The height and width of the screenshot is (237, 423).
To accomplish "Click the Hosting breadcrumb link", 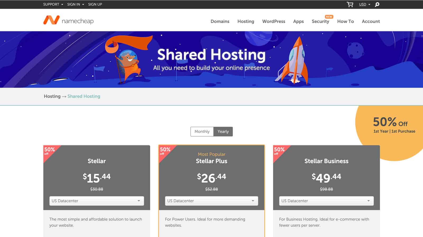I will point(52,96).
